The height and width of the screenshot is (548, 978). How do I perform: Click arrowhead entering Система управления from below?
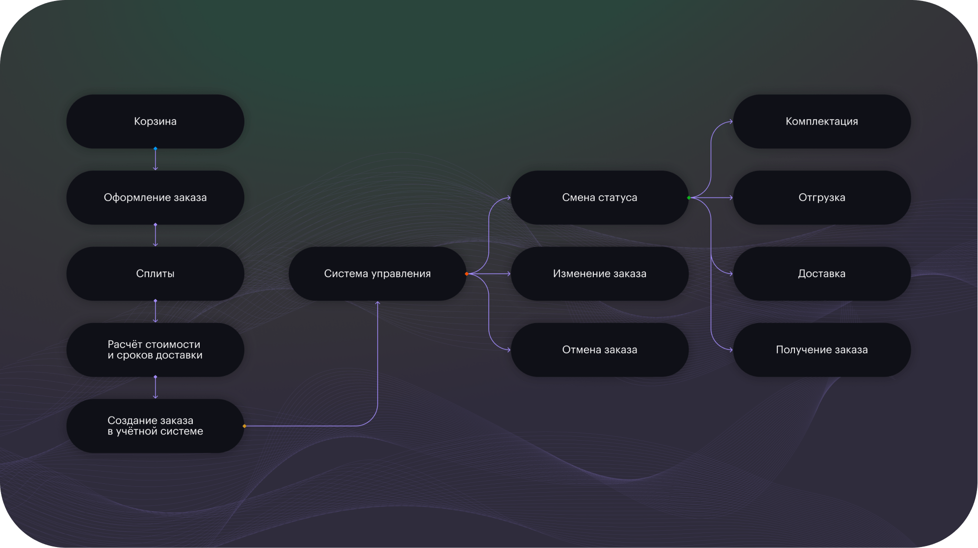point(377,303)
